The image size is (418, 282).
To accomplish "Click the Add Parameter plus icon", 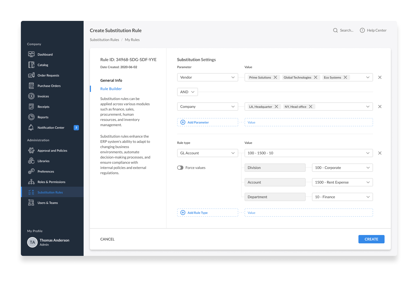I will click(183, 122).
